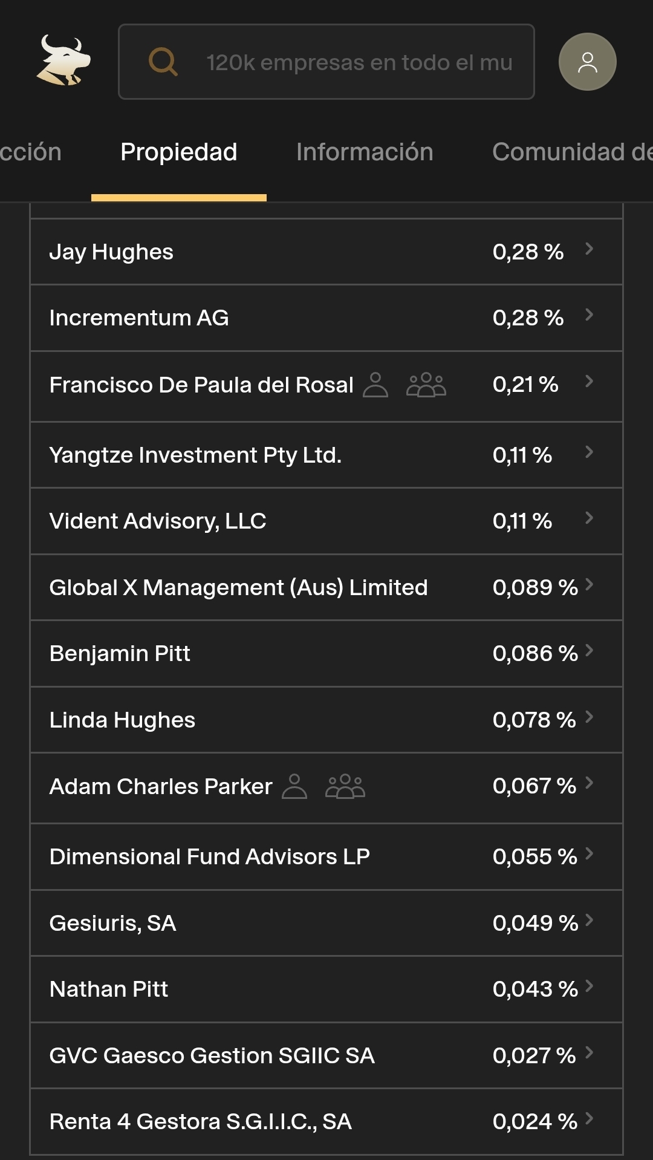Open Gesiuris, SA row chevron
The image size is (653, 1160).
(x=589, y=921)
